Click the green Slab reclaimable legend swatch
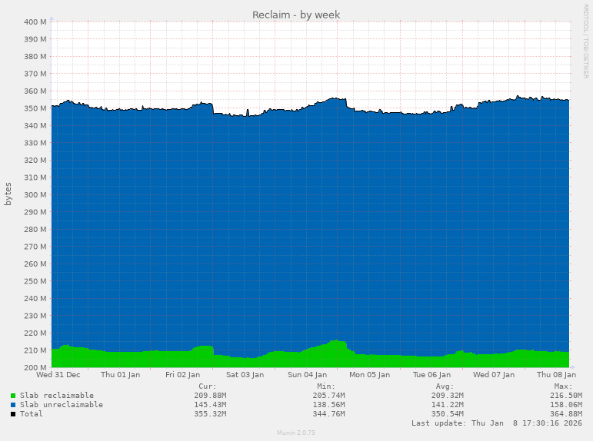 pos(13,396)
